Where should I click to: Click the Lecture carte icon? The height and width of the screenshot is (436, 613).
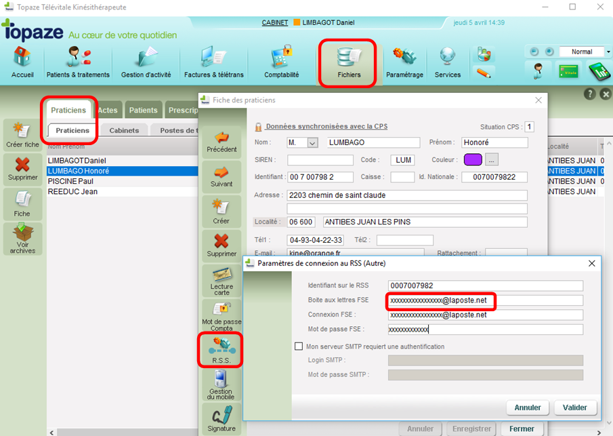221,281
